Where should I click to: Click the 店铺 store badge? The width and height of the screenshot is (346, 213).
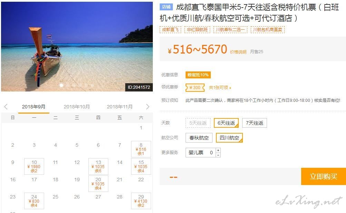click(x=166, y=7)
